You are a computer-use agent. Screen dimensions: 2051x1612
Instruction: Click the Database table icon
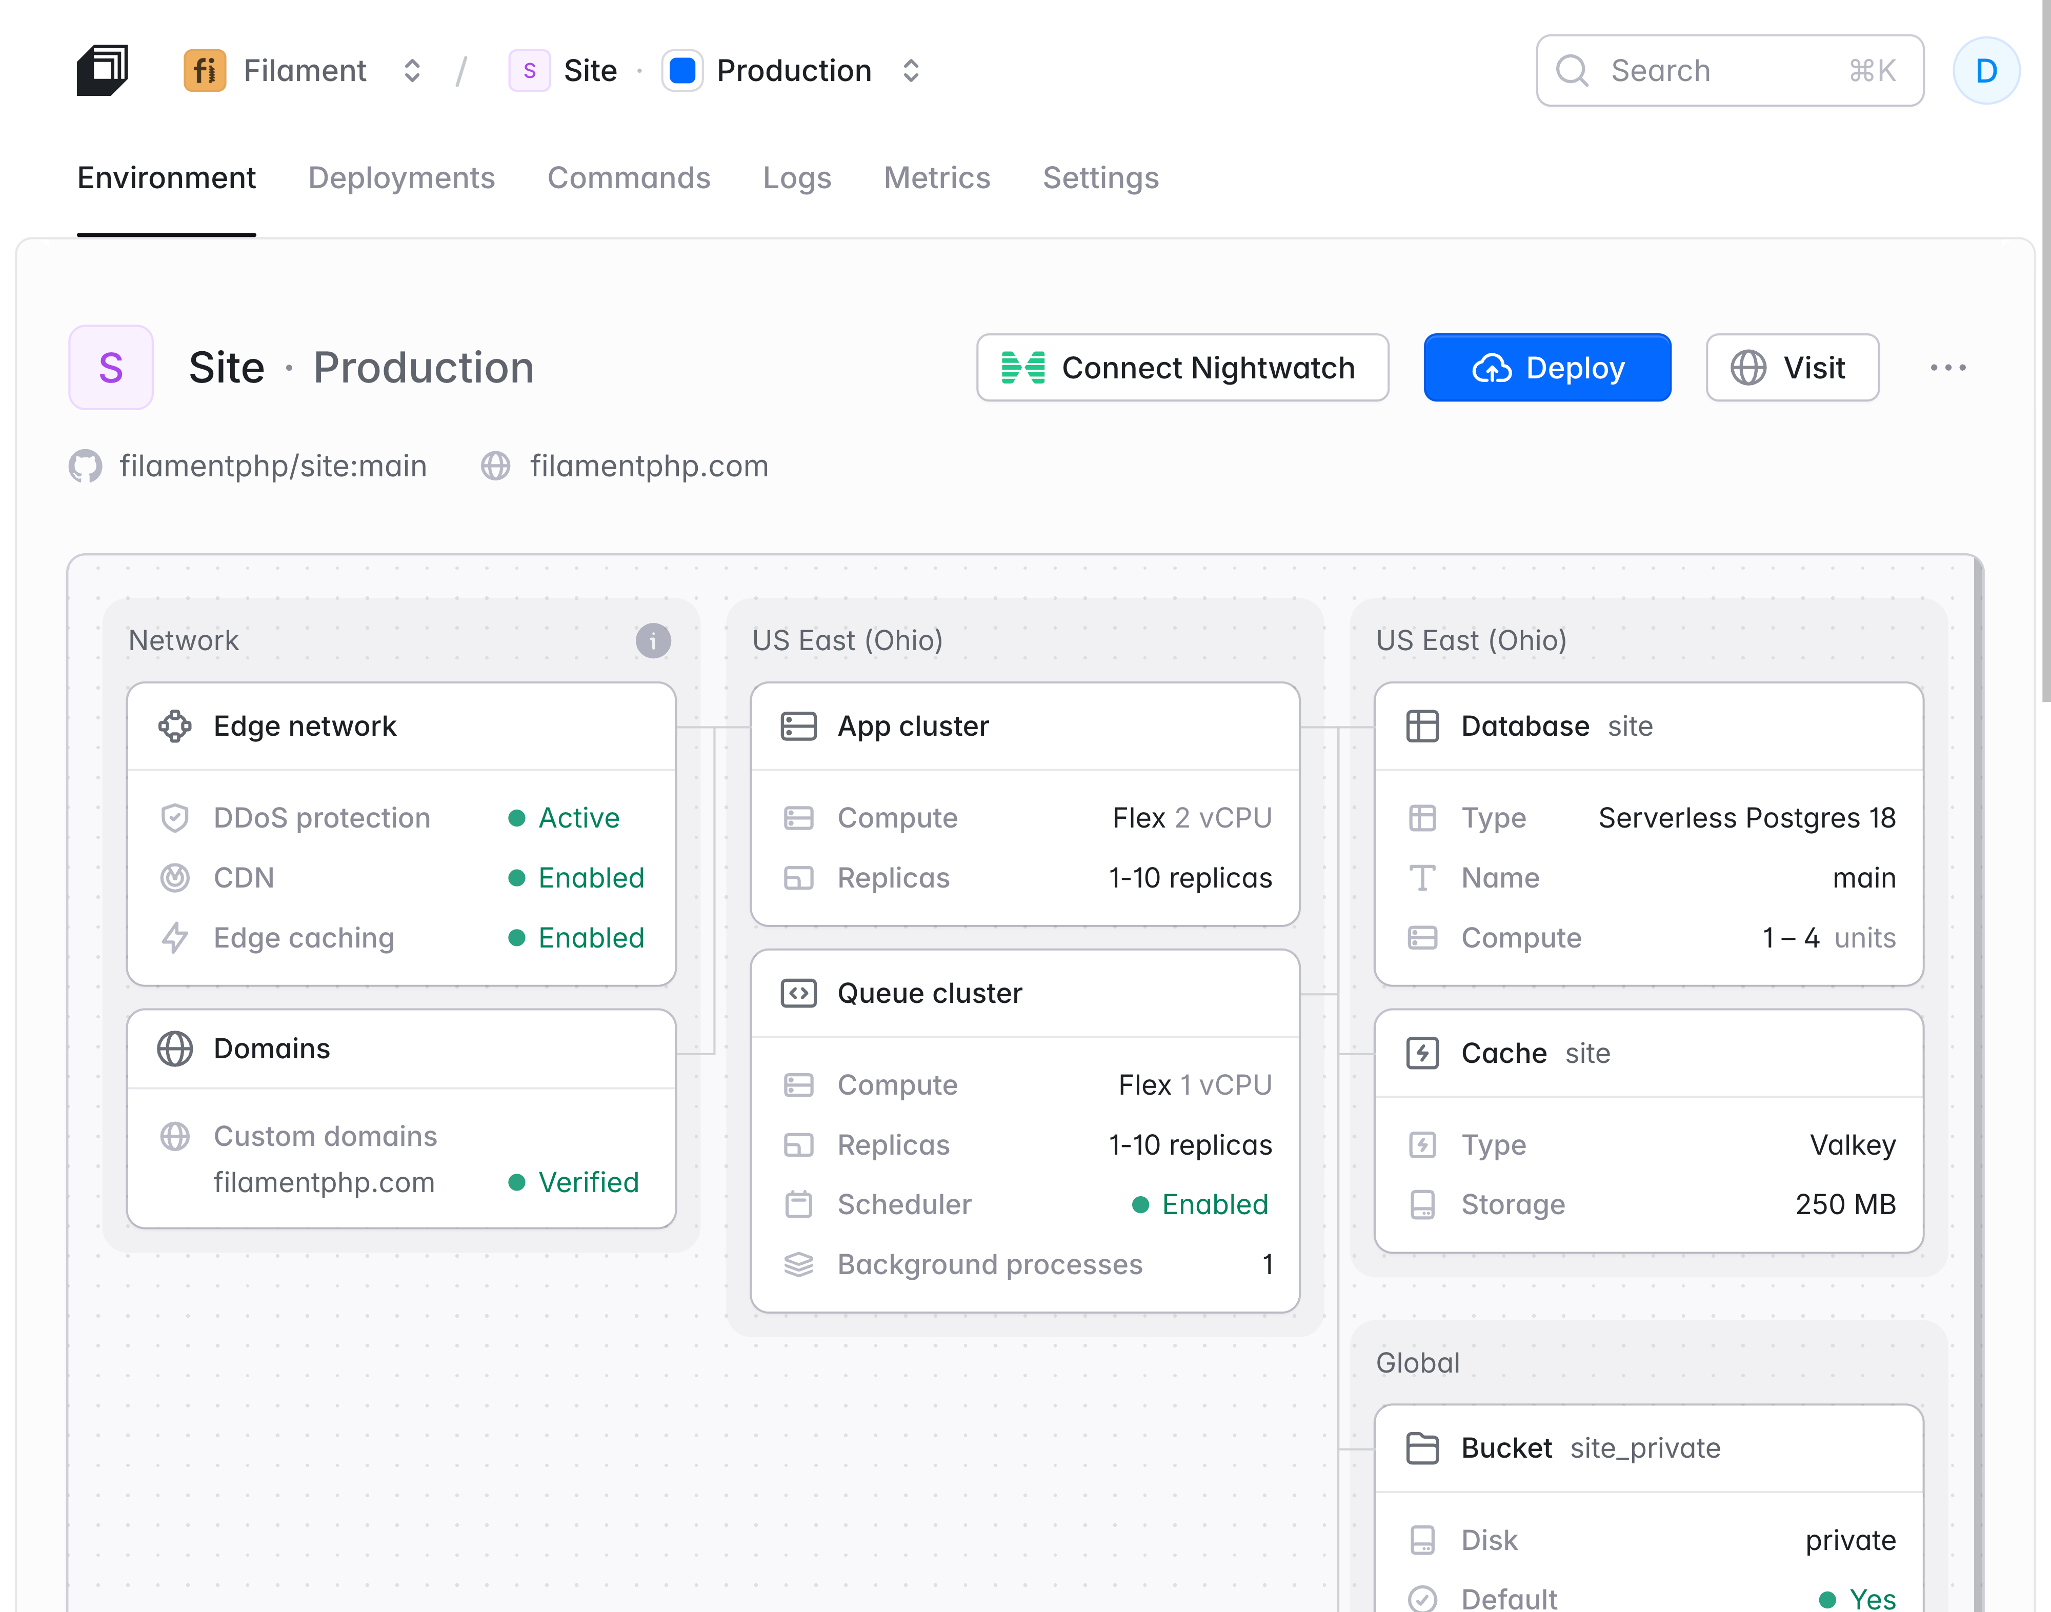pos(1422,726)
